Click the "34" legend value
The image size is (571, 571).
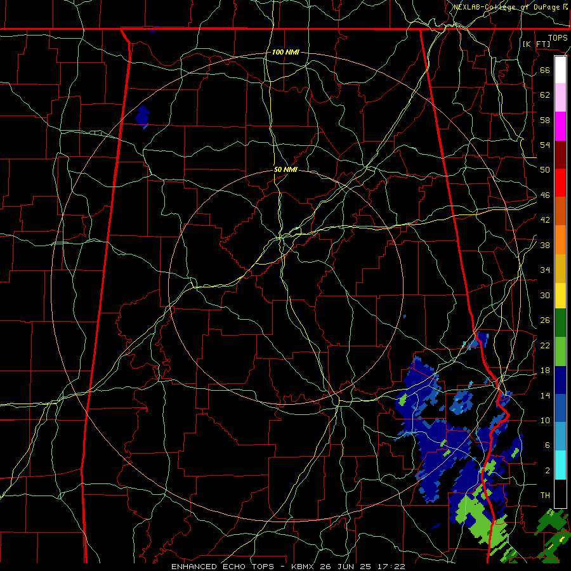click(x=545, y=270)
